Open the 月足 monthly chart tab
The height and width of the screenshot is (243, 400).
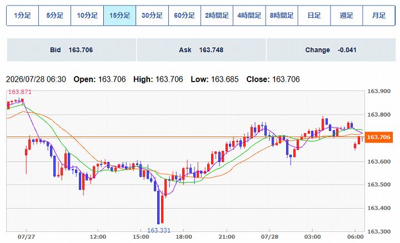(379, 16)
